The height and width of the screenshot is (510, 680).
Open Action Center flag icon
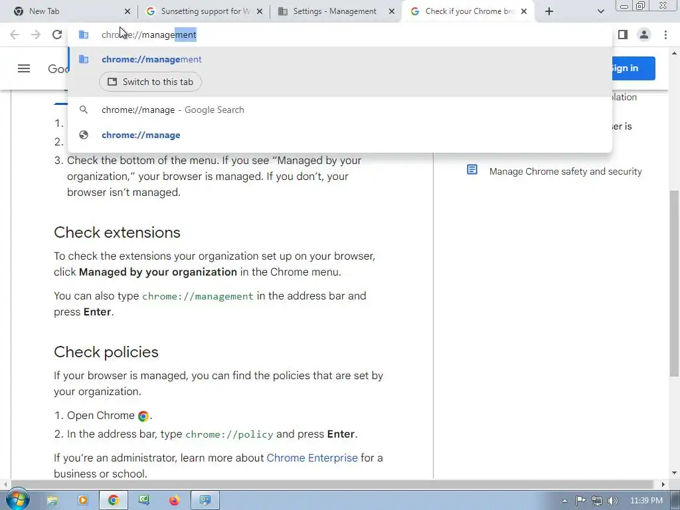580,501
